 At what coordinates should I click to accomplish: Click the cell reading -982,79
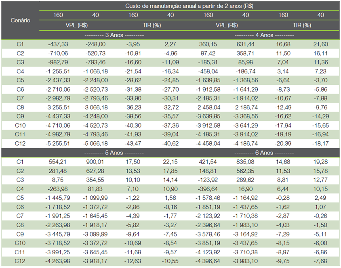click(58, 62)
